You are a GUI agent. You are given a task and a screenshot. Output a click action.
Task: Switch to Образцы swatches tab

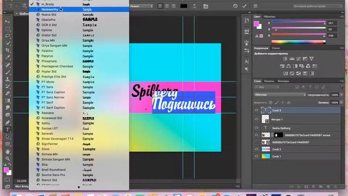(270, 16)
